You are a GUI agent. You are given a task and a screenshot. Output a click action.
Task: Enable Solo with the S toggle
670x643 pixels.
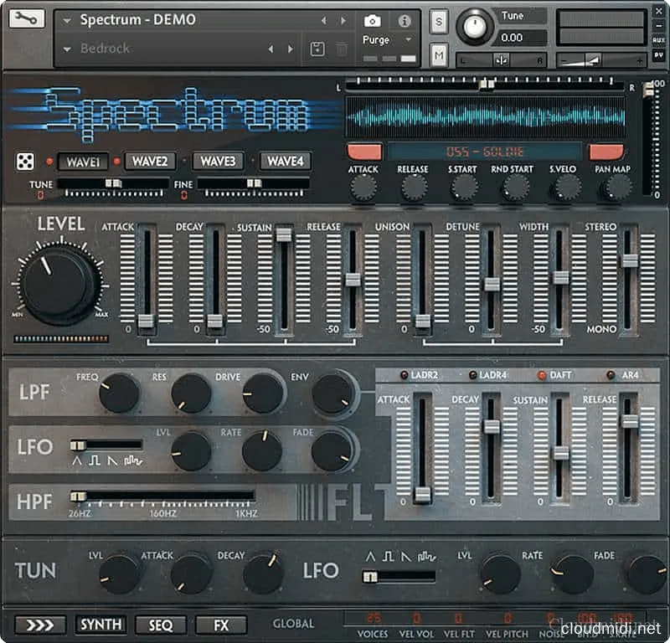438,23
